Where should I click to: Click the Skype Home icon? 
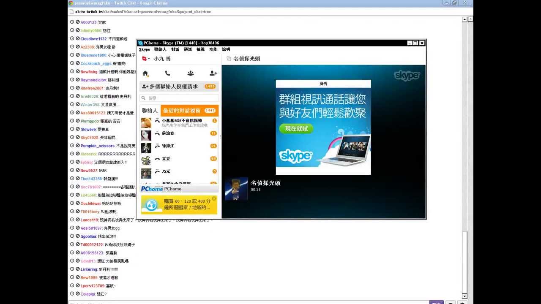145,73
